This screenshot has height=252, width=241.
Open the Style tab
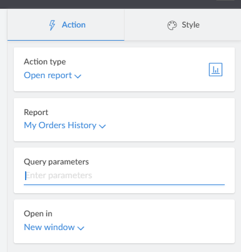(x=183, y=25)
